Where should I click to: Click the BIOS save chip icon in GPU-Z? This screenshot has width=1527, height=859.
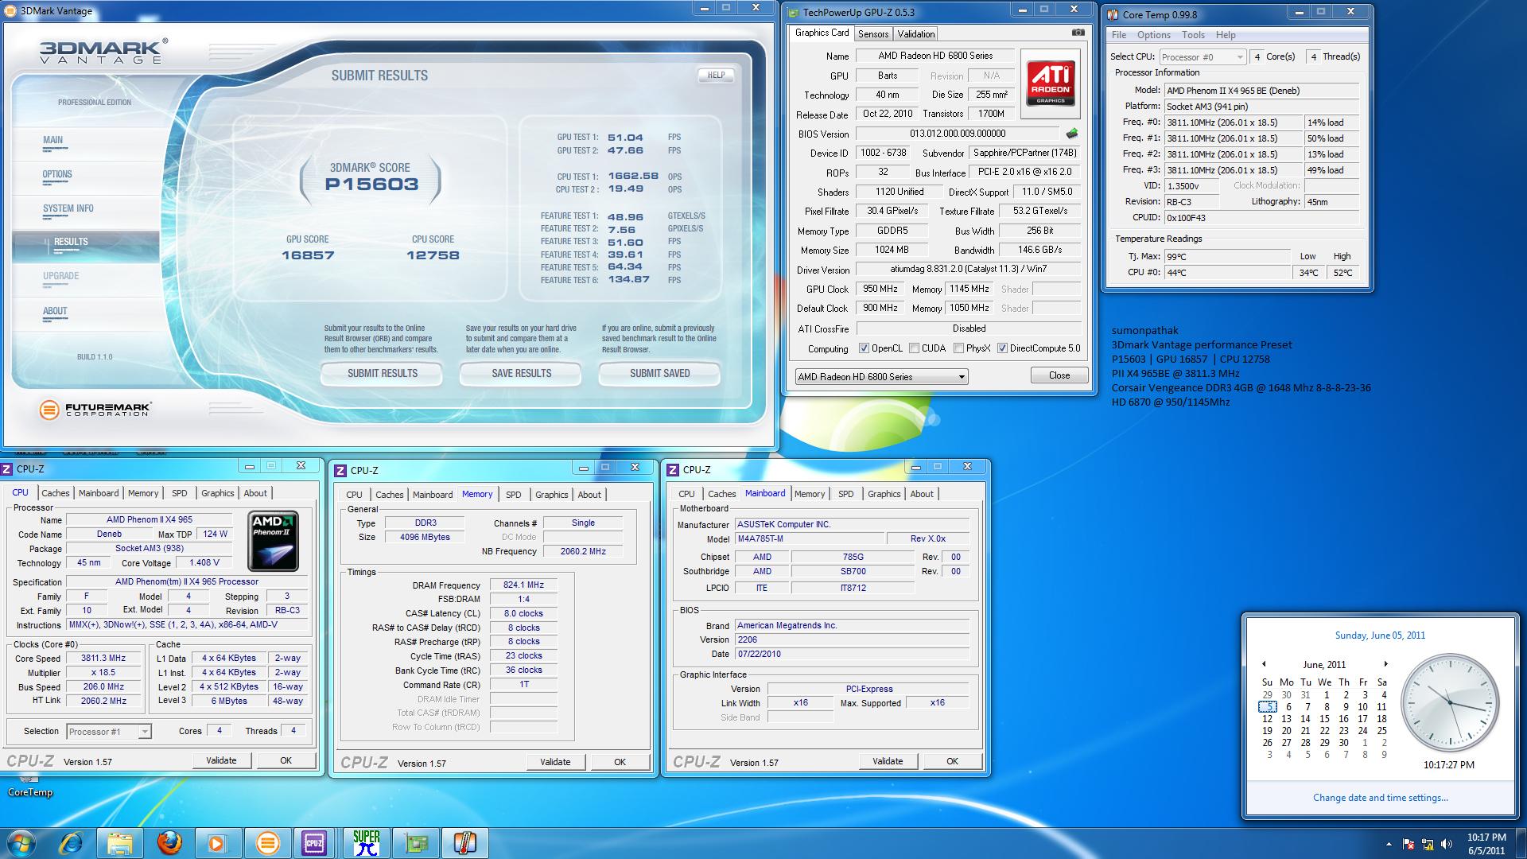tap(1072, 134)
